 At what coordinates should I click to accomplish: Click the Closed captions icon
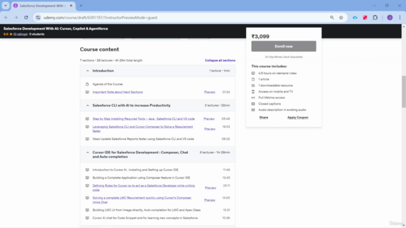(x=253, y=104)
